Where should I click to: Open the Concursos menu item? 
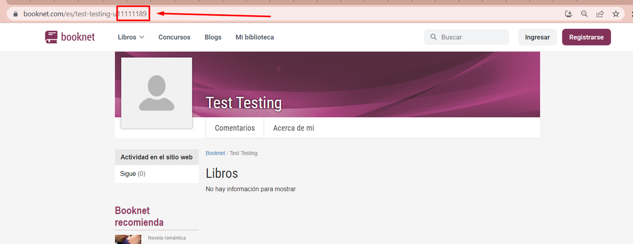tap(174, 37)
